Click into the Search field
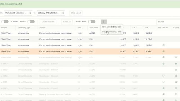The image size is (180, 101). pyautogui.click(x=168, y=22)
